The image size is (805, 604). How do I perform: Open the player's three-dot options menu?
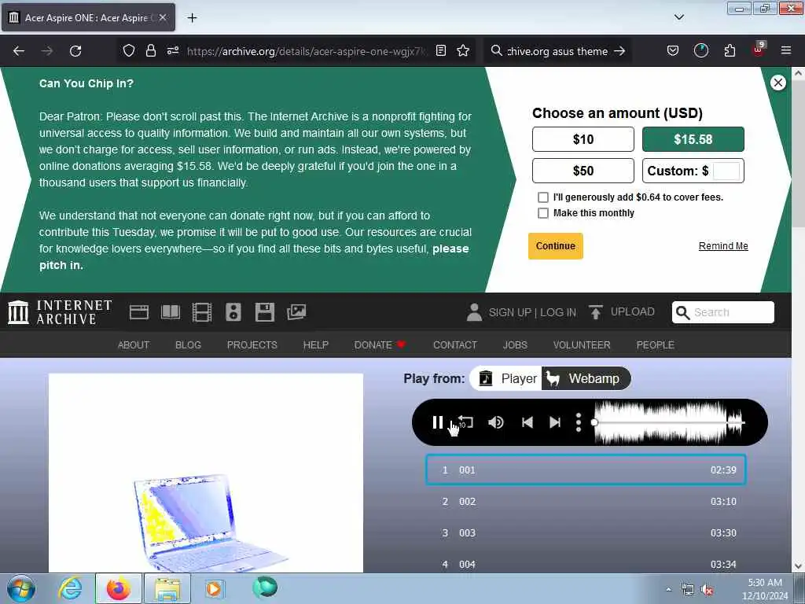click(579, 422)
